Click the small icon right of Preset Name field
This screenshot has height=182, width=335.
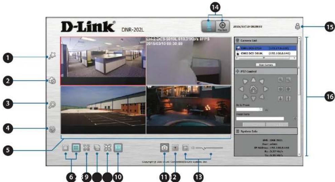coord(295,119)
